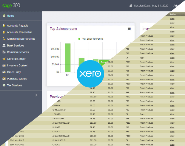The height and width of the screenshot is (146, 185).
Task: Click the Top Salespersons widget title
Action: point(63,29)
